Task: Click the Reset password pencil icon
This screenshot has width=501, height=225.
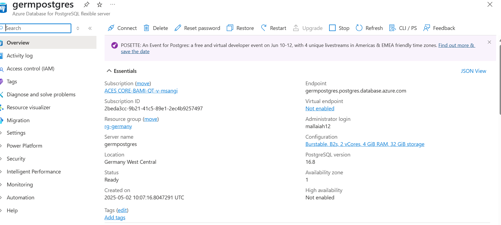Action: click(x=178, y=28)
